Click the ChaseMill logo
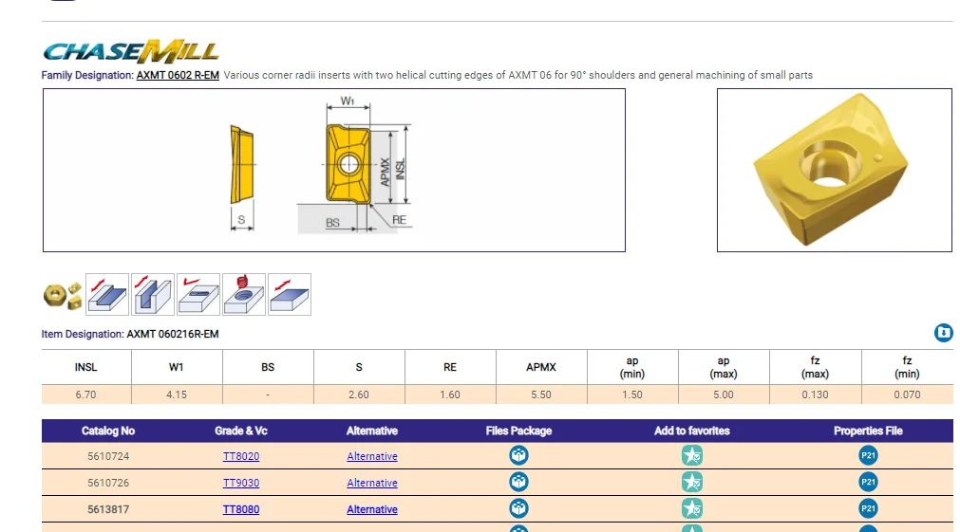Viewport: 960px width, 532px height. [131, 52]
